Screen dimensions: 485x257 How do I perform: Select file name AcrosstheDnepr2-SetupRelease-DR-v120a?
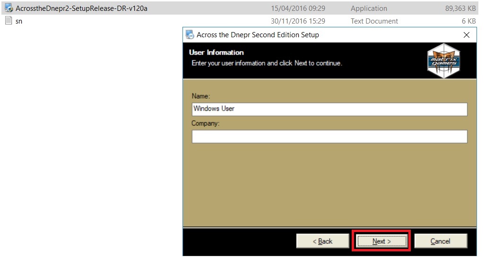pyautogui.click(x=82, y=8)
